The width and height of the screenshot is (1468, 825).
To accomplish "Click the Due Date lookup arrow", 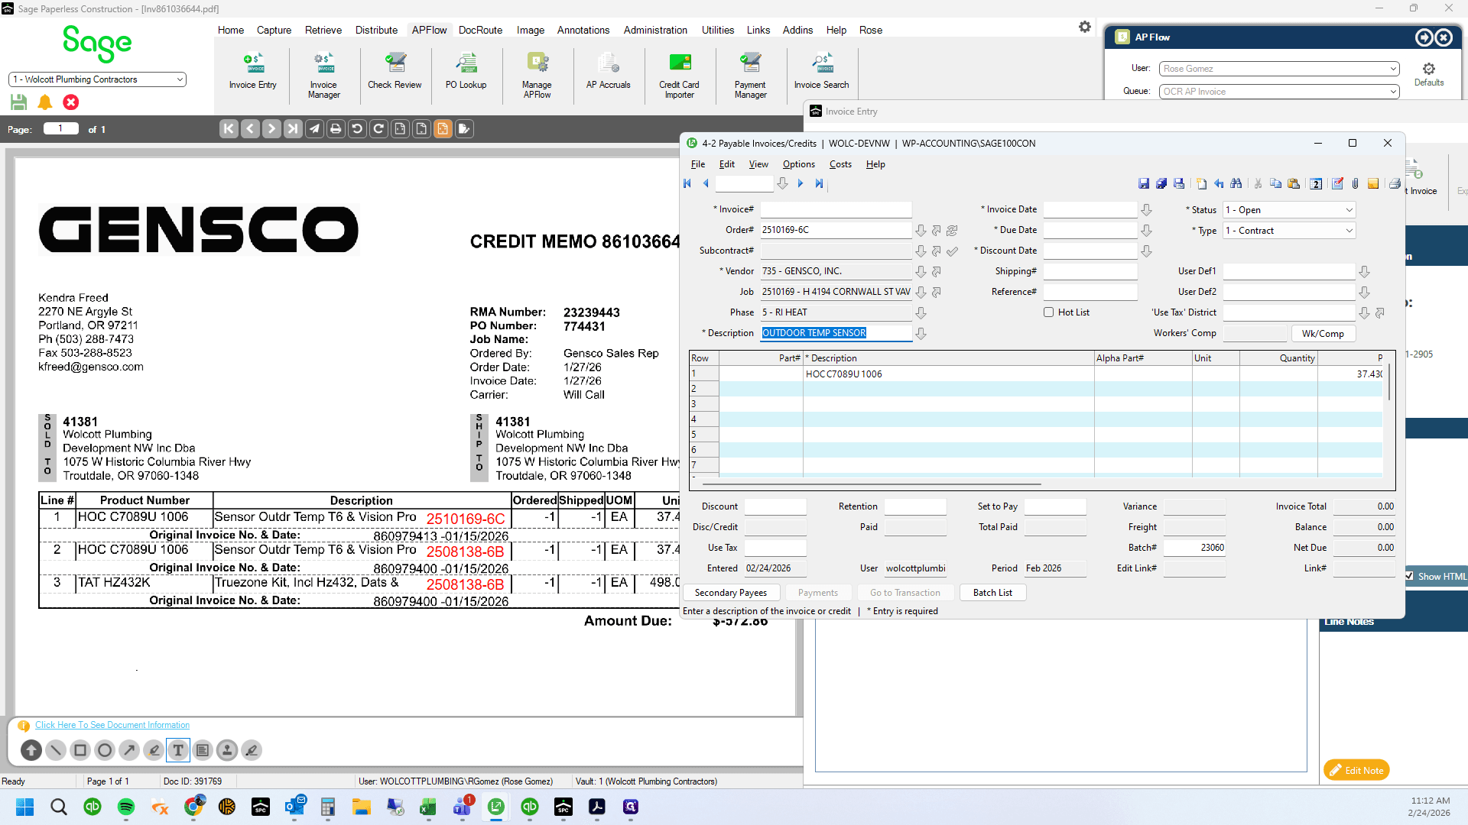I will [x=1146, y=231].
